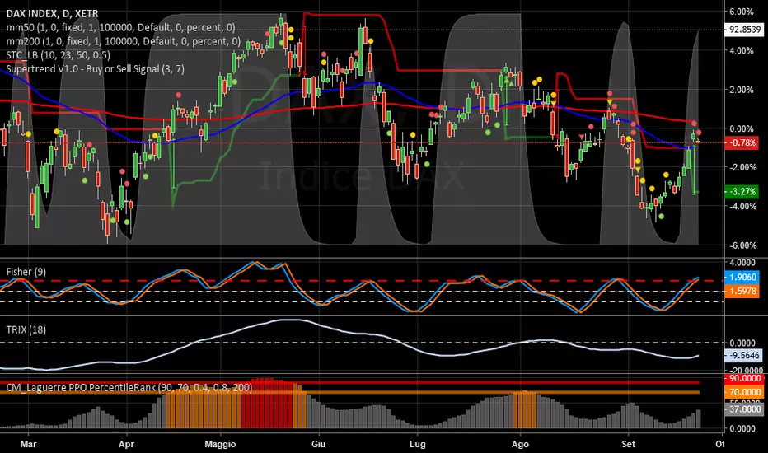The image size is (768, 453).
Task: Click the orange 70.0000 level tag
Action: click(x=743, y=392)
